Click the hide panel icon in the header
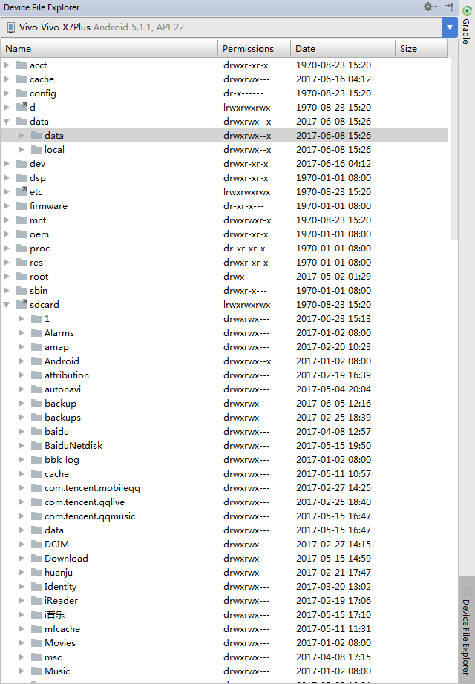The image size is (475, 684). pyautogui.click(x=449, y=7)
